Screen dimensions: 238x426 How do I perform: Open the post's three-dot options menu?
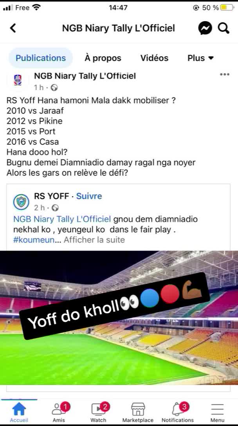tap(225, 74)
